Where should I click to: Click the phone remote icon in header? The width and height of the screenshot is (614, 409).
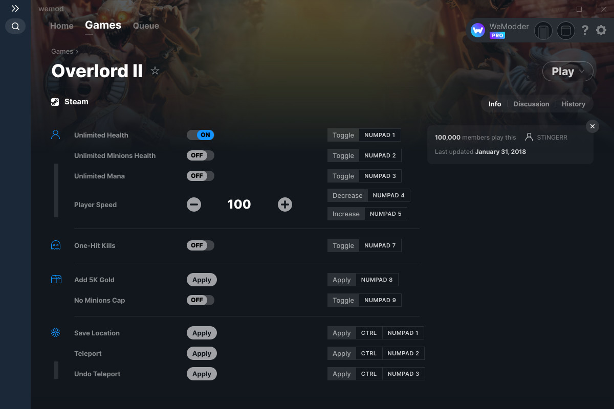coord(543,31)
